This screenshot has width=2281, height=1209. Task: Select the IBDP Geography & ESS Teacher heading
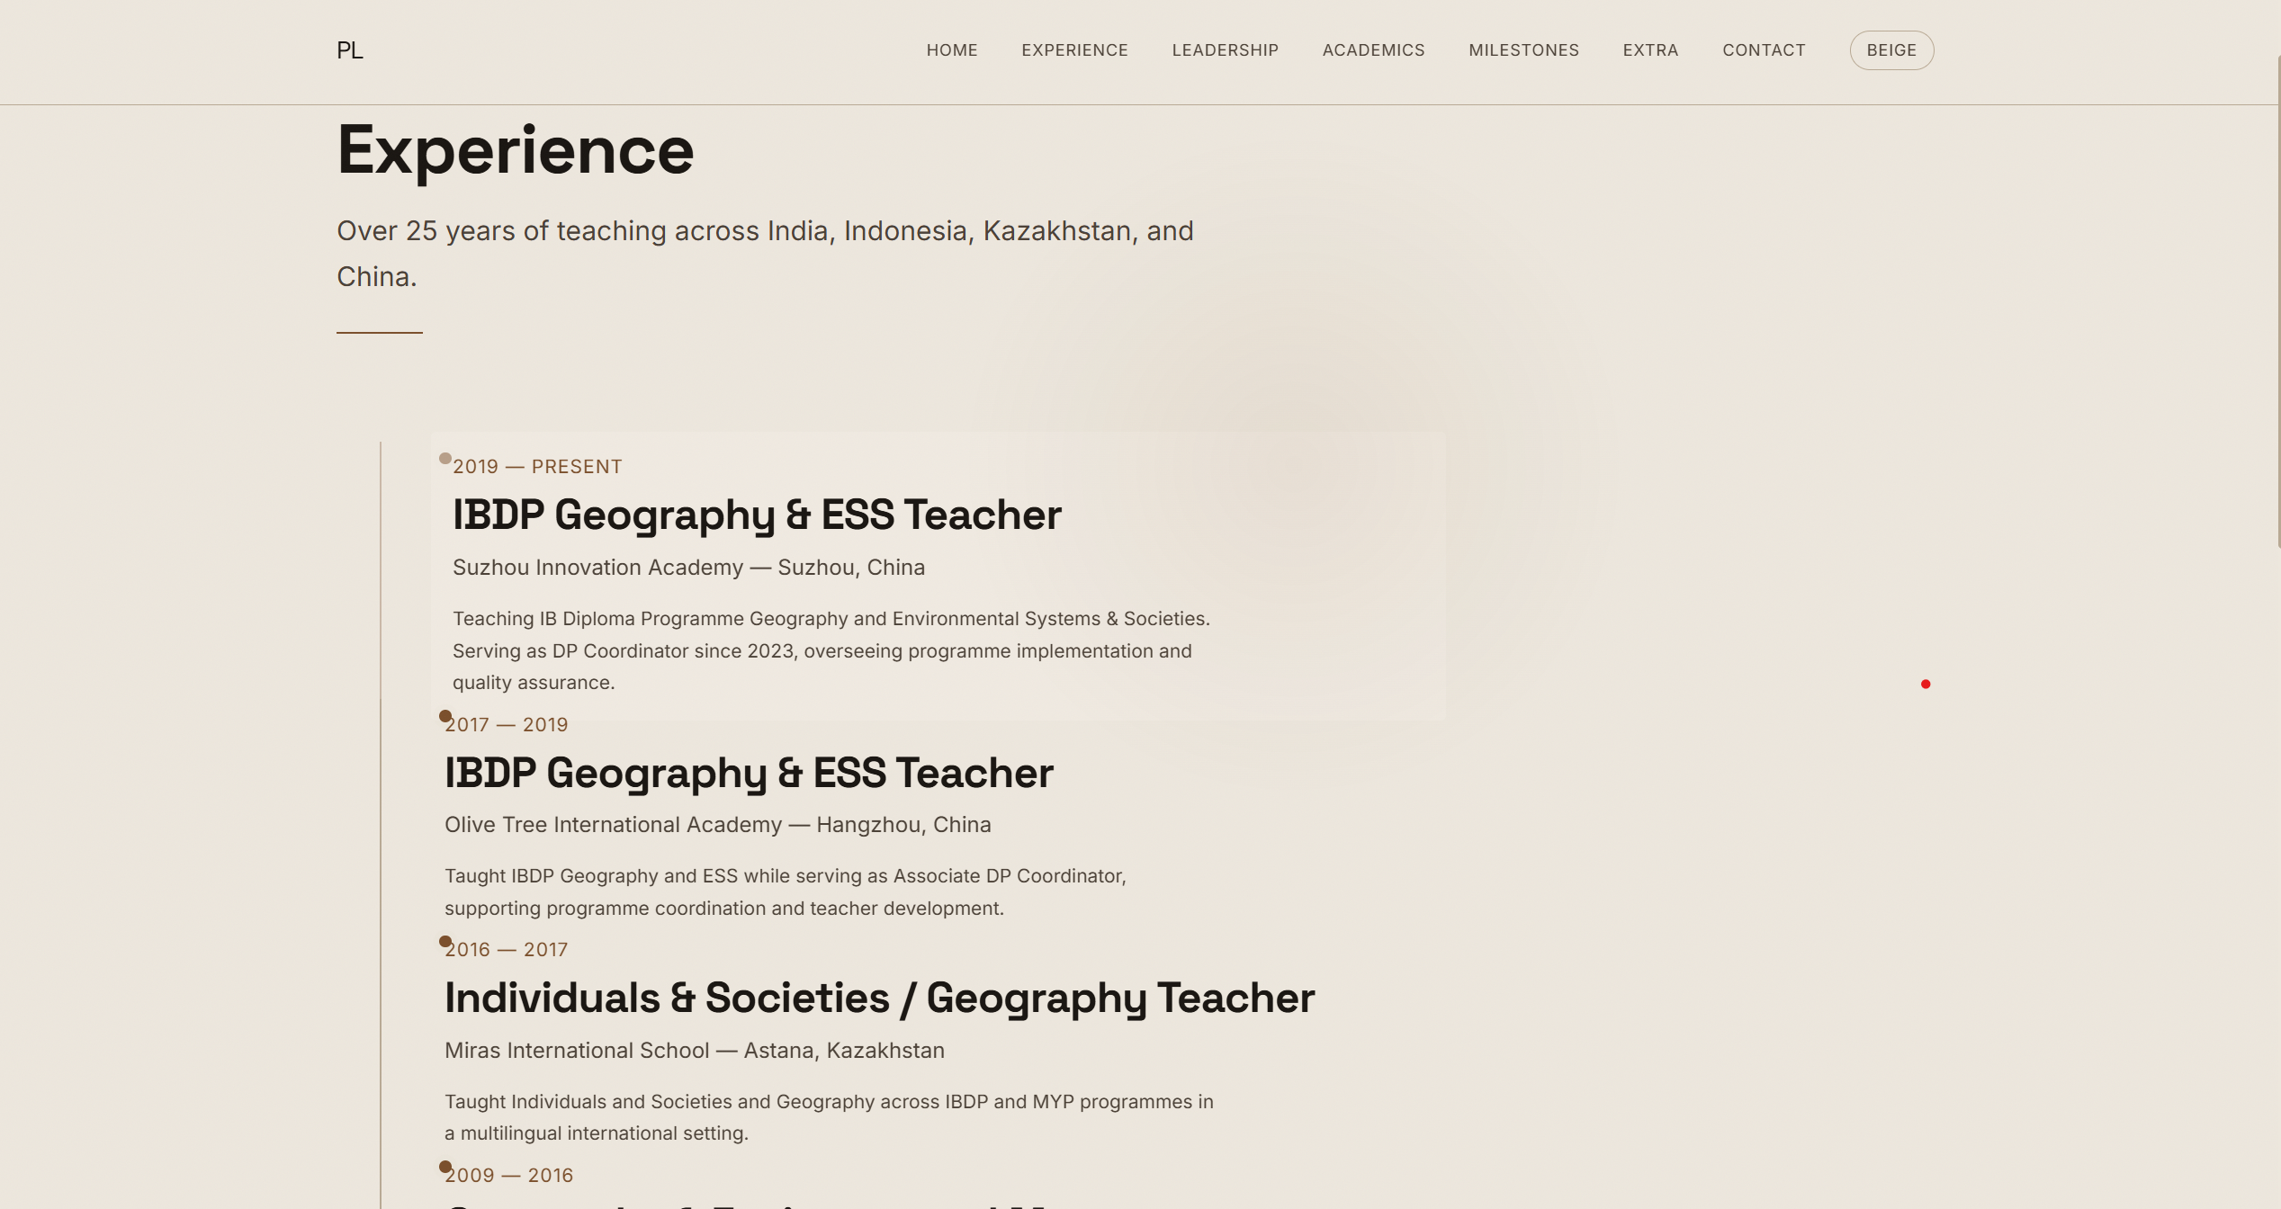(756, 515)
